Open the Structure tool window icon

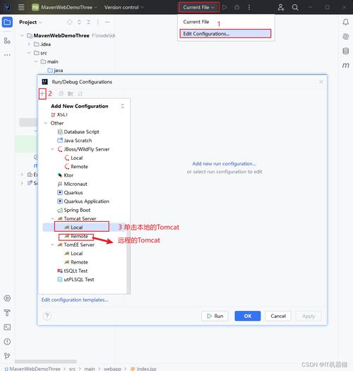pyautogui.click(x=7, y=41)
